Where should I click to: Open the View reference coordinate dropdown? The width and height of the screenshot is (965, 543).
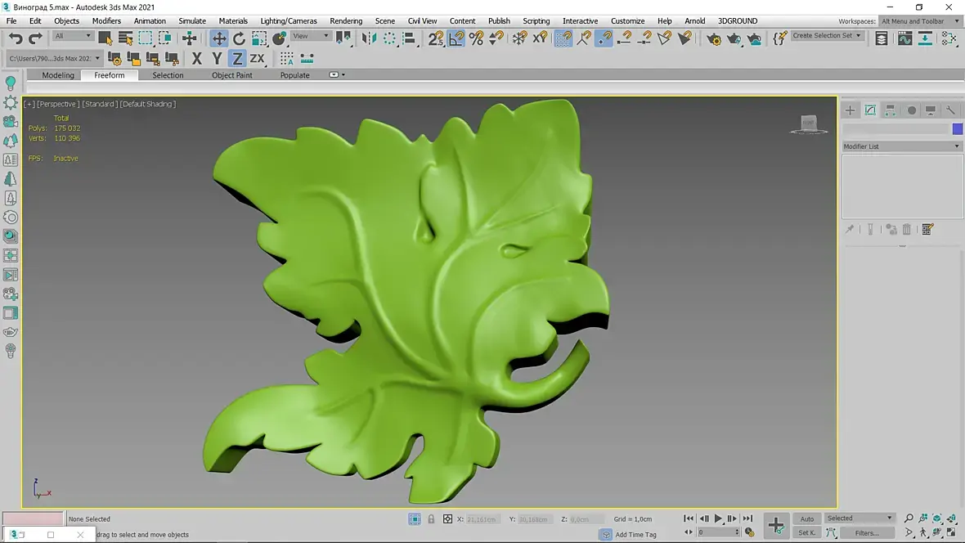click(x=311, y=36)
